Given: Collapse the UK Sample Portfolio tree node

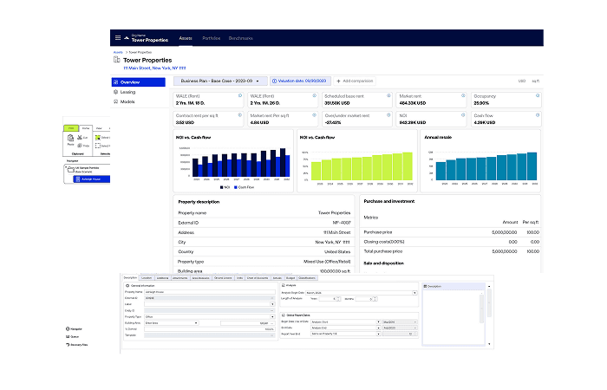Looking at the screenshot, I should (x=68, y=166).
